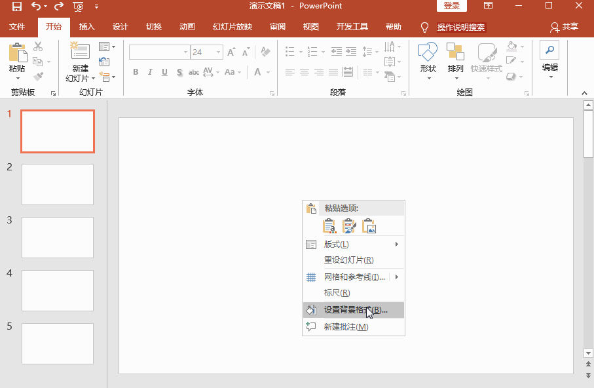
Task: Click the 共享 (Share) button
Action: 565,27
